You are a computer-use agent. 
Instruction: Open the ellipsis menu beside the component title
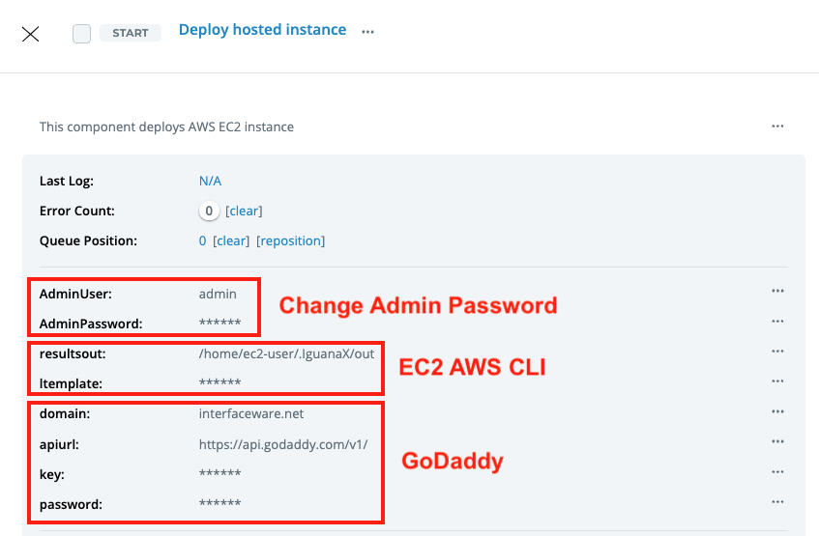pyautogui.click(x=367, y=32)
